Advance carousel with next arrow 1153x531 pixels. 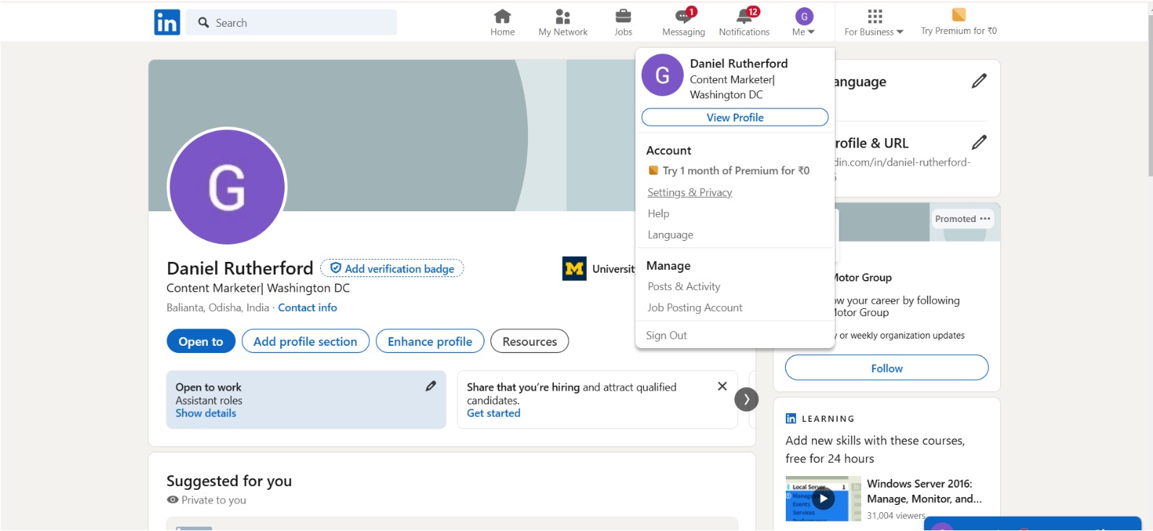coord(747,399)
